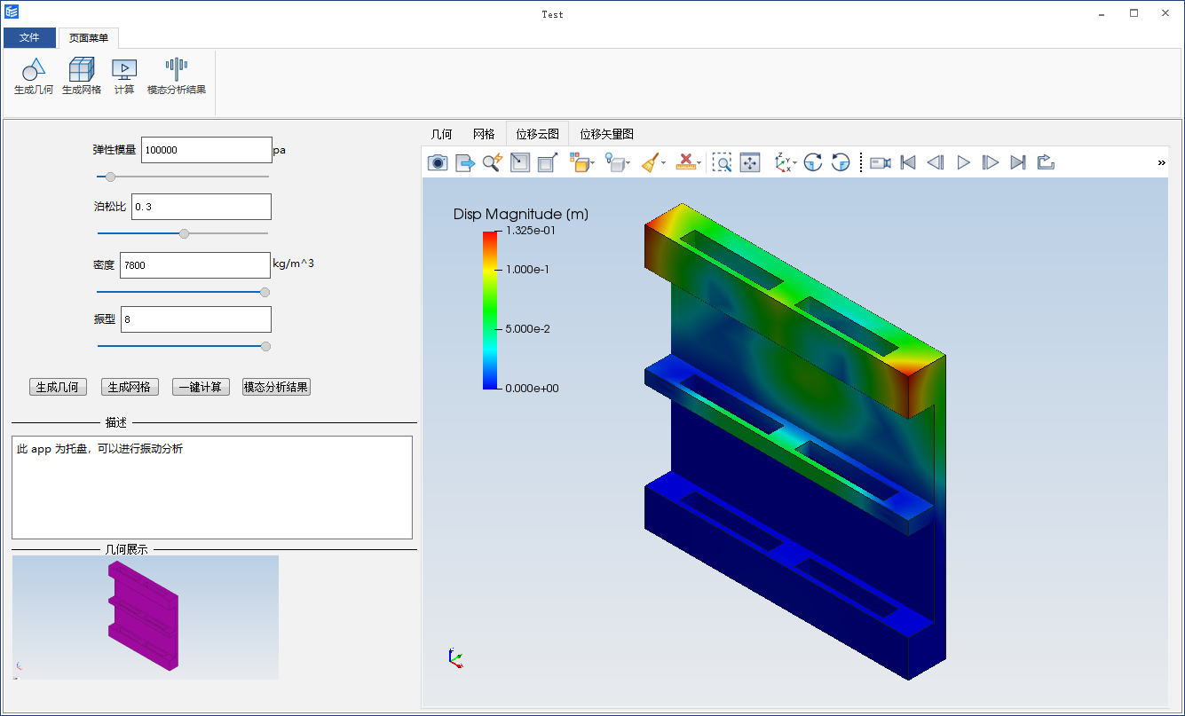Image resolution: width=1185 pixels, height=716 pixels.
Task: Click the light bulb cube icon
Action: tap(614, 162)
